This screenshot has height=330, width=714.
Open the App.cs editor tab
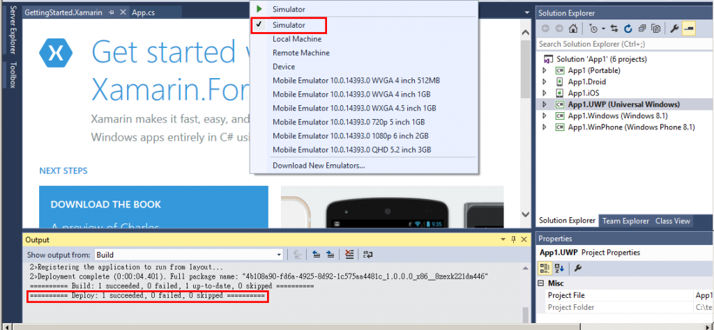coord(143,13)
